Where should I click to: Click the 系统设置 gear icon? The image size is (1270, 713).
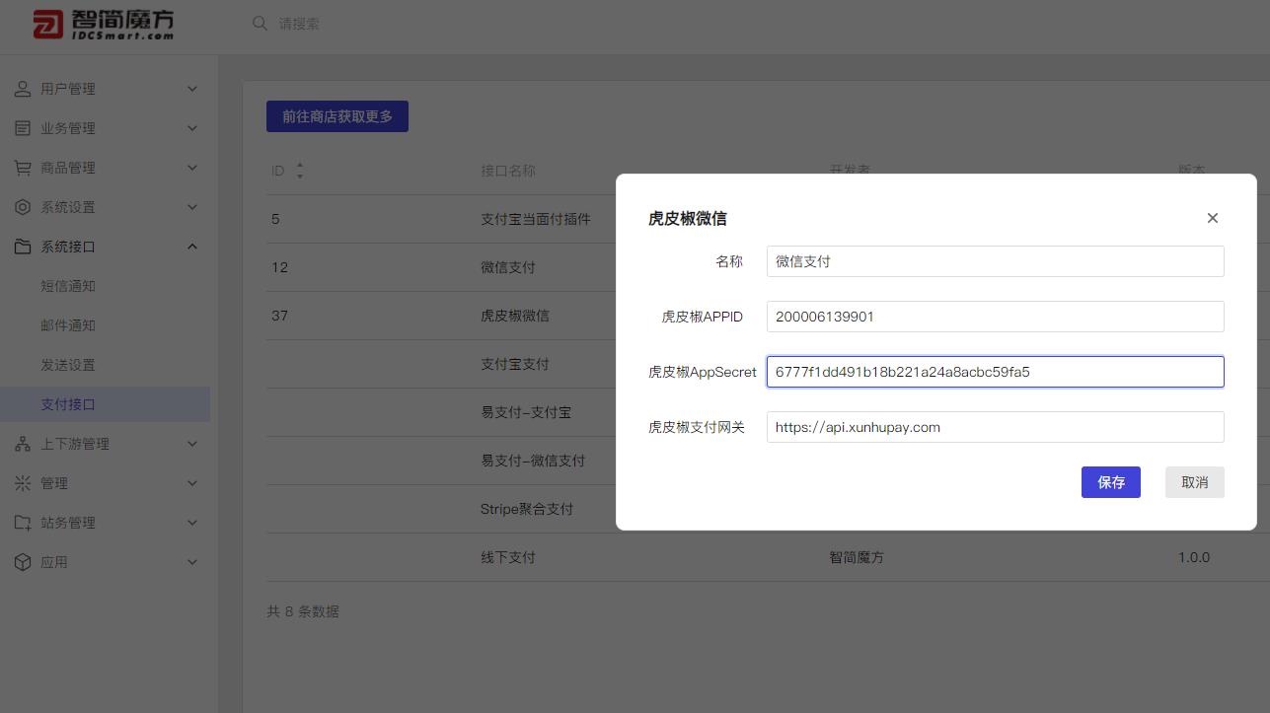pos(23,207)
